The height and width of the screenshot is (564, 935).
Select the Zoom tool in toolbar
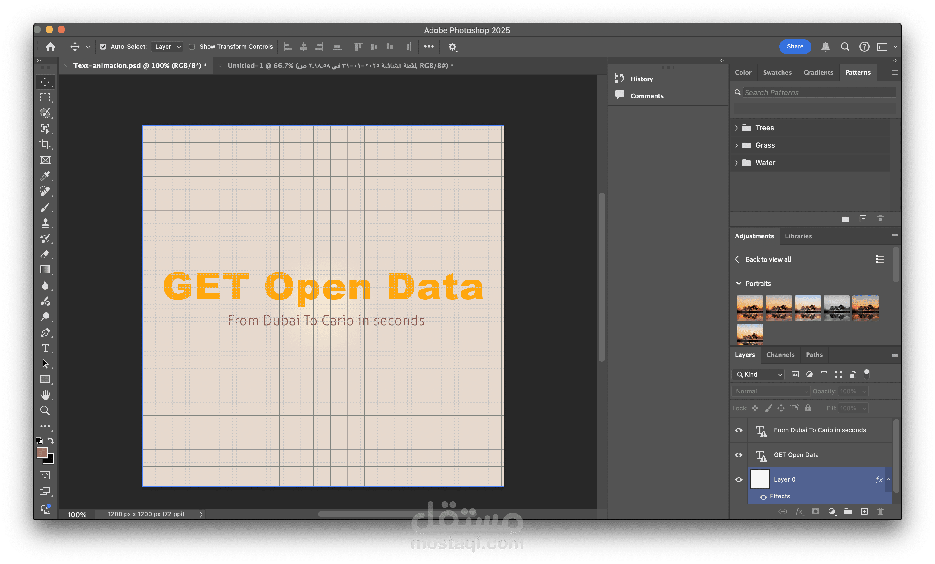point(45,411)
